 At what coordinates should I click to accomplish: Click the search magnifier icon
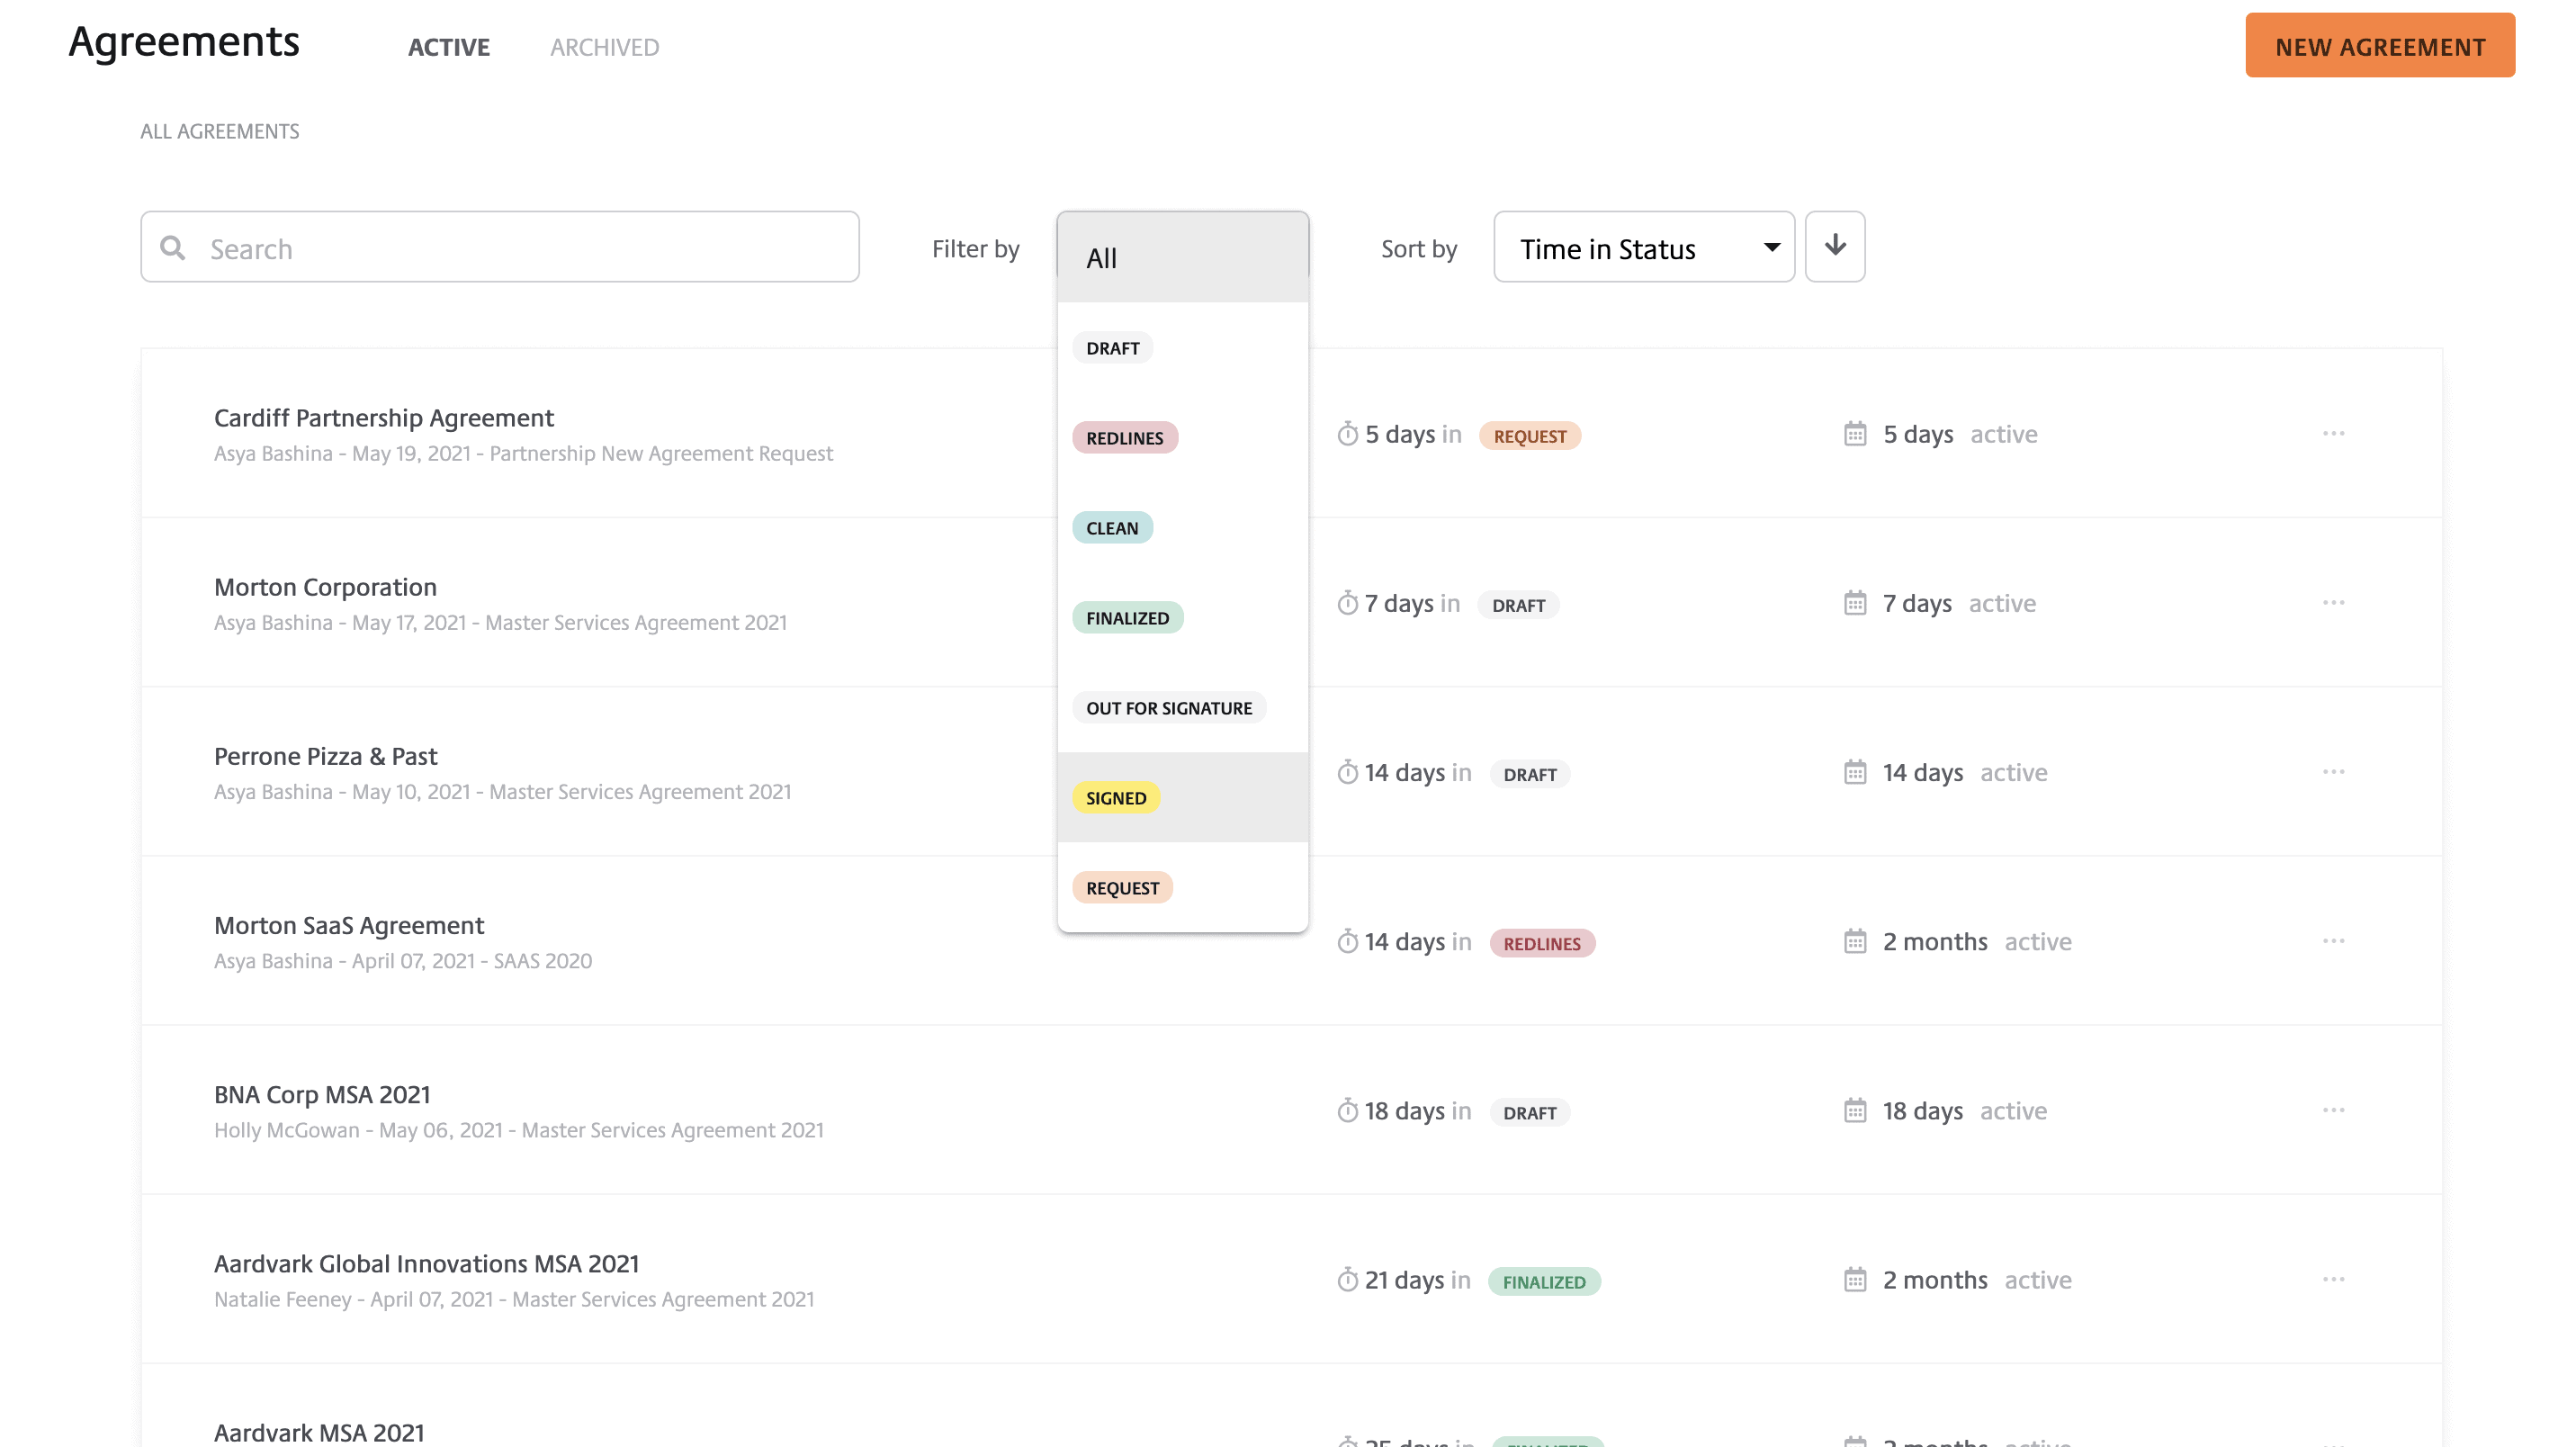pyautogui.click(x=173, y=247)
